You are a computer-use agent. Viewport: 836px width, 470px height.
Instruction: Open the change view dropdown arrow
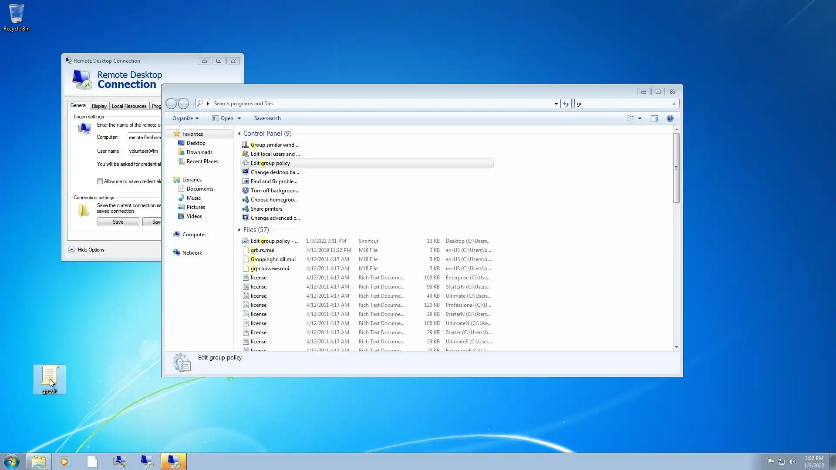coord(640,118)
